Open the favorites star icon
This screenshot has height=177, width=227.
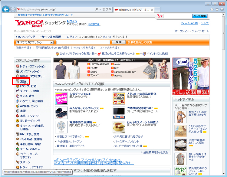point(217,9)
